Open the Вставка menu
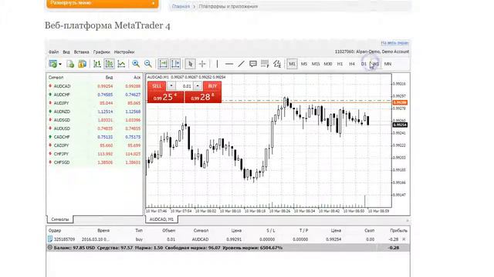494x277 pixels. [81, 52]
